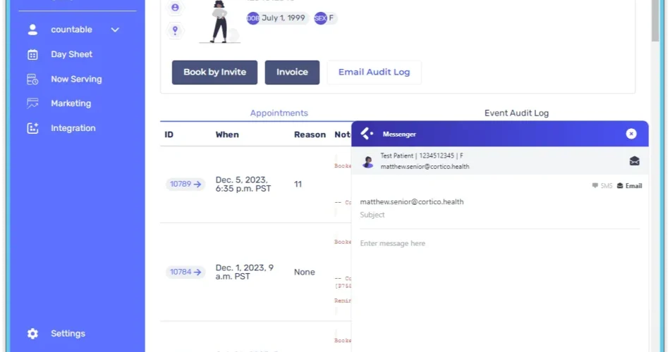Screen dimensions: 670x352
Task: Open the Day Sheet calendar icon
Action: [32, 54]
